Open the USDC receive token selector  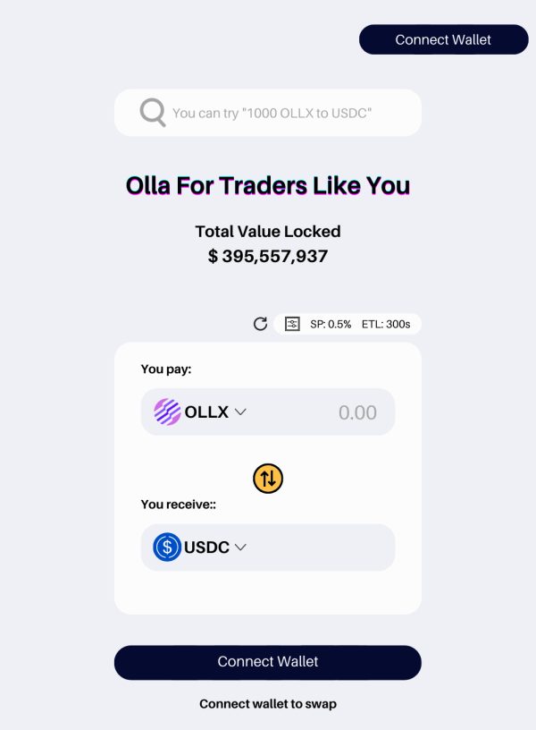(200, 547)
